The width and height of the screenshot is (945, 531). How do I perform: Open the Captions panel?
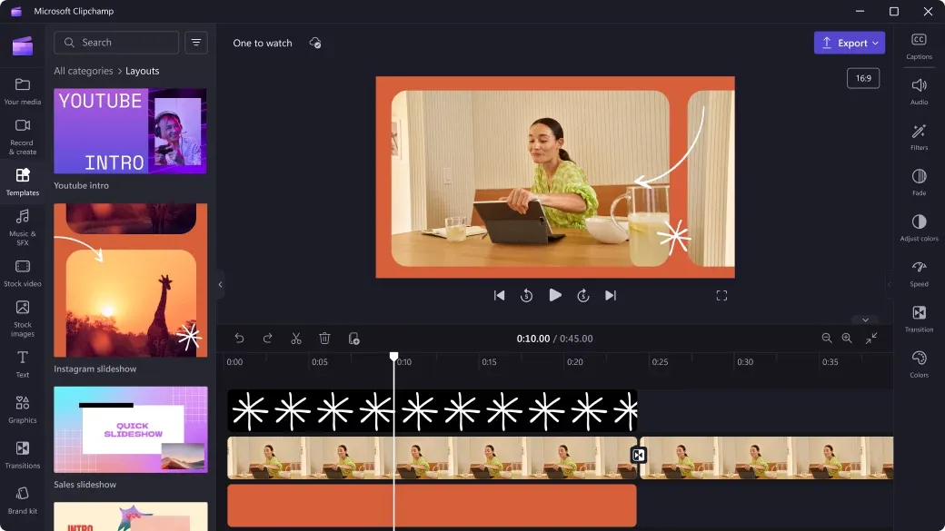point(918,45)
